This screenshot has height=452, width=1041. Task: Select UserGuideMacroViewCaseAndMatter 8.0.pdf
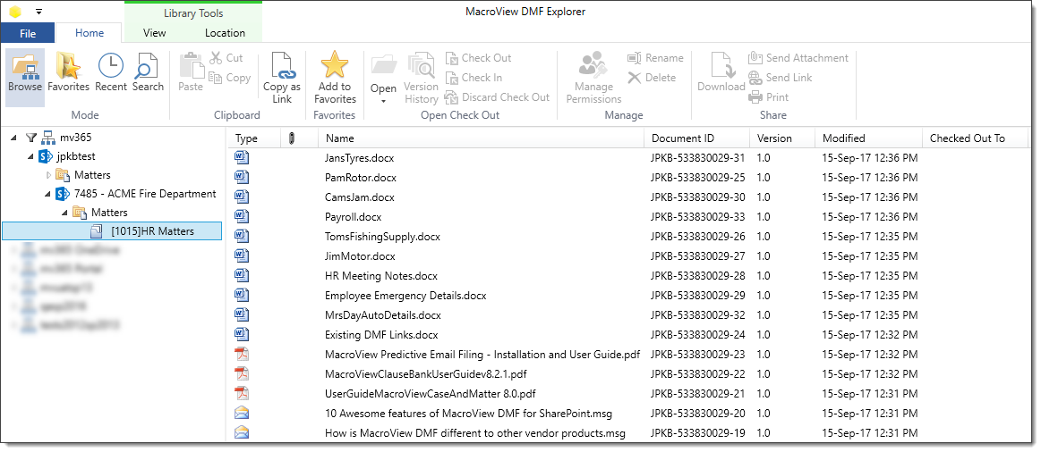(x=431, y=394)
